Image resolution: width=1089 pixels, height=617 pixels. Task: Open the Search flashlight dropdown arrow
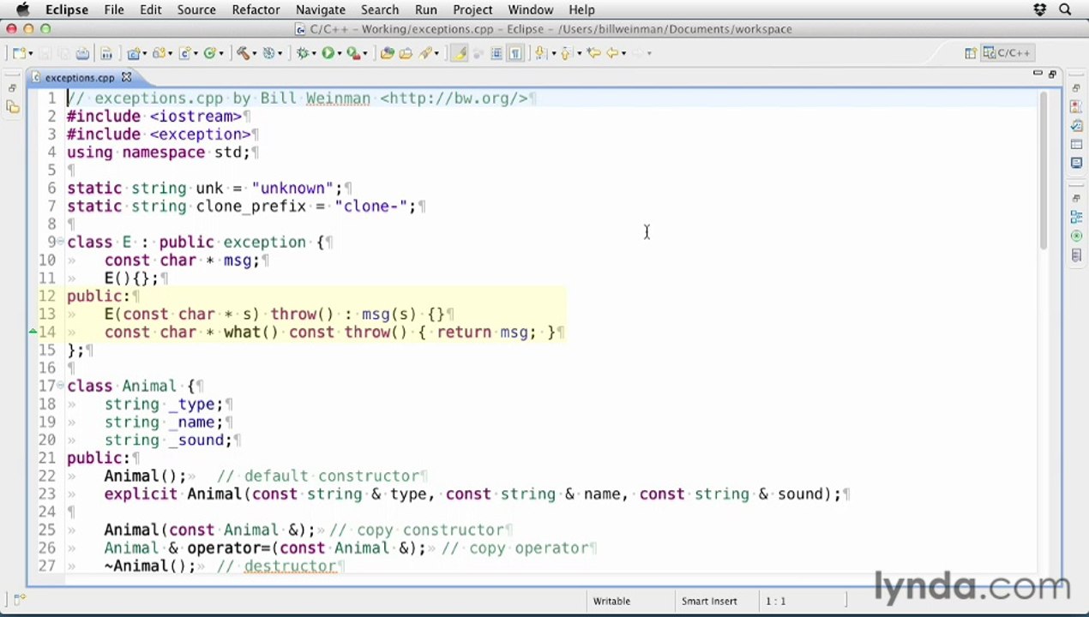click(437, 54)
